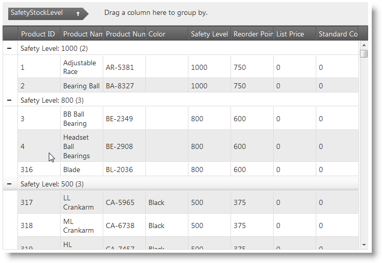Select the Bearing Ball cell
Screen dimensions: 382x263
81,86
